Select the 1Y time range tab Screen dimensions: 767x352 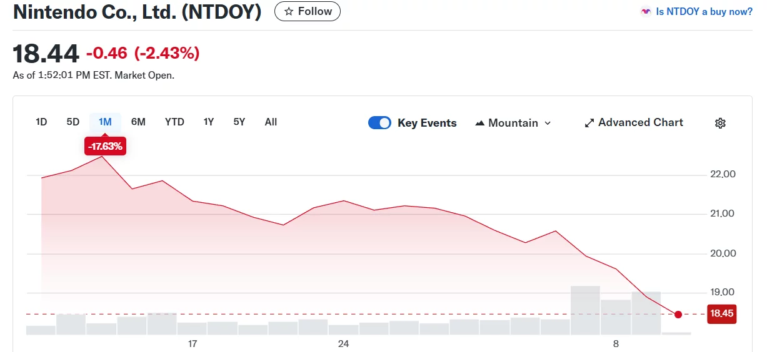pos(209,122)
